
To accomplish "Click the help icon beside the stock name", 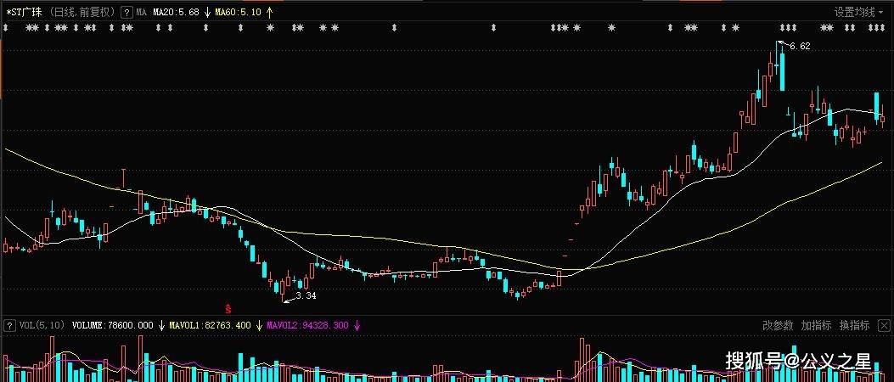I will (x=126, y=13).
